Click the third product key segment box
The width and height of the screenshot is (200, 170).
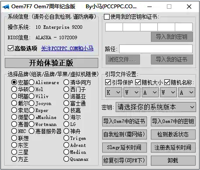(149, 27)
